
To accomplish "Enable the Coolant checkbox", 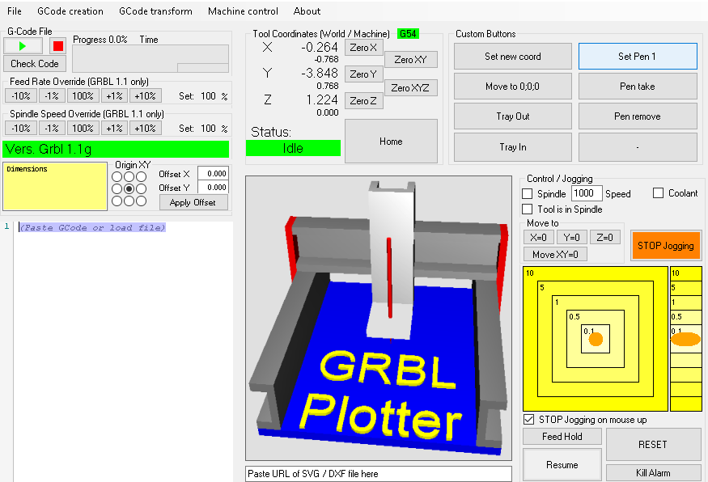I will (658, 193).
